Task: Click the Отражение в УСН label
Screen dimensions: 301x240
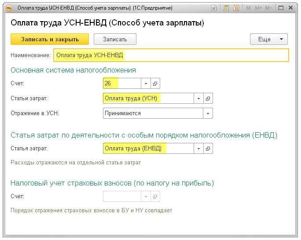Action: 35,113
